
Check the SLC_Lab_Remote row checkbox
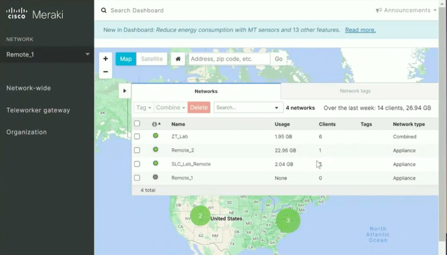(137, 164)
